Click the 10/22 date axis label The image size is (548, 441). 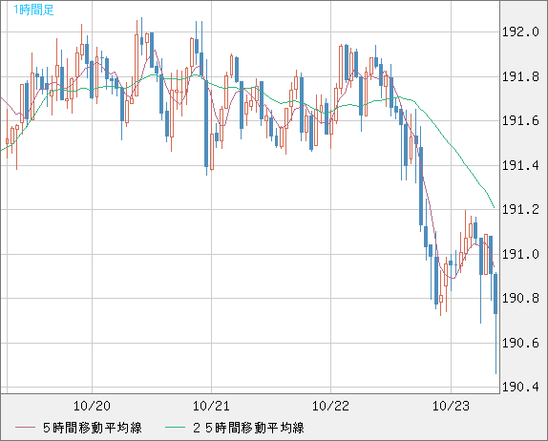tap(330, 406)
